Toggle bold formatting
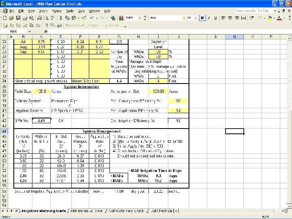Viewport: 292px width, 219px height. [202, 18]
